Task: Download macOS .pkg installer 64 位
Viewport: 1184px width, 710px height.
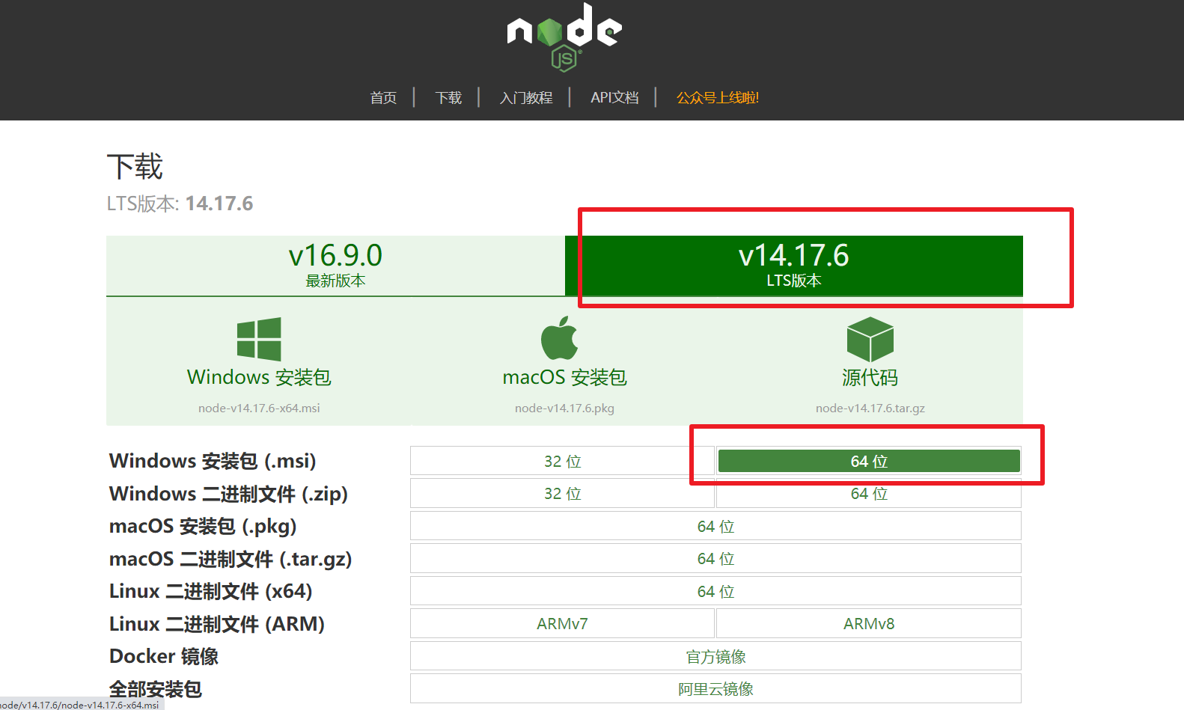Action: pos(715,526)
